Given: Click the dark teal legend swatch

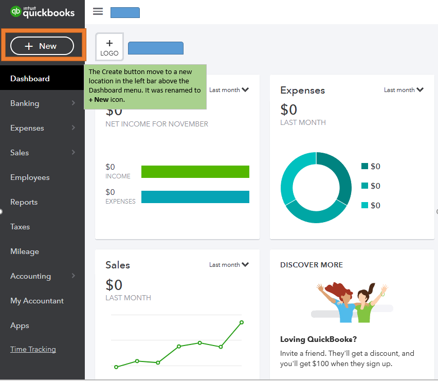Looking at the screenshot, I should pos(364,166).
